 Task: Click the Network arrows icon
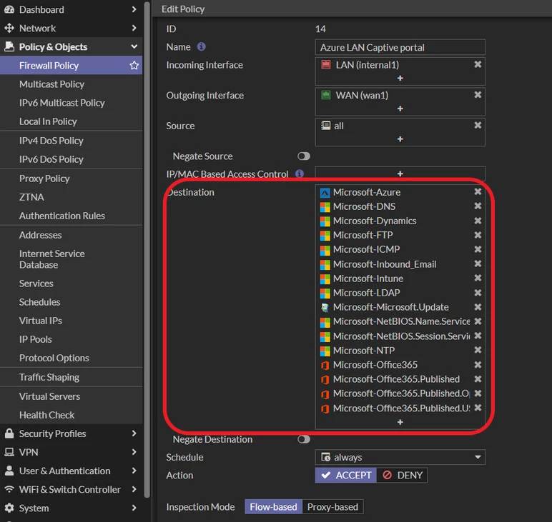tap(9, 28)
